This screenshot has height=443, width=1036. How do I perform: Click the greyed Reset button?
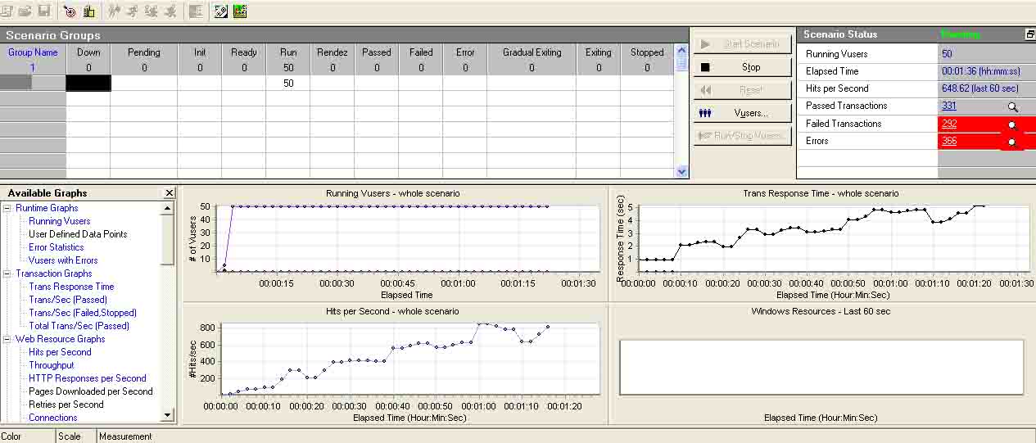[743, 90]
